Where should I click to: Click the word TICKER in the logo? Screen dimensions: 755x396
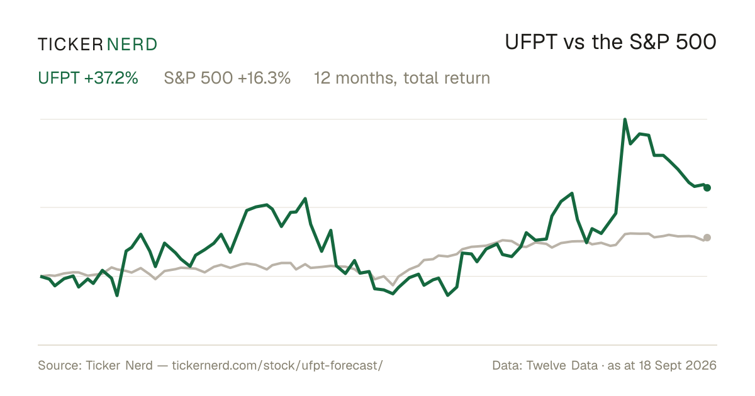click(70, 44)
